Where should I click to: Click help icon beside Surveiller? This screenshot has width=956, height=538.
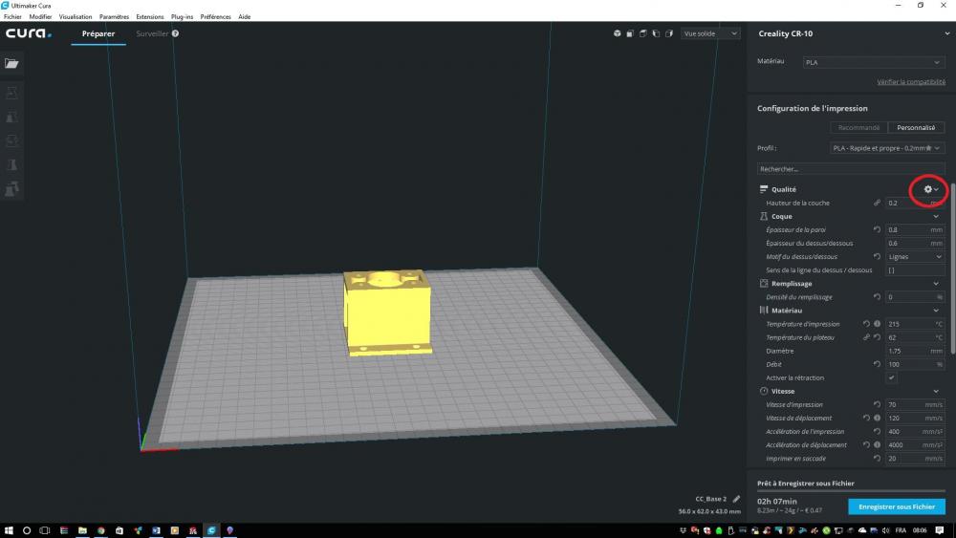[x=175, y=33]
